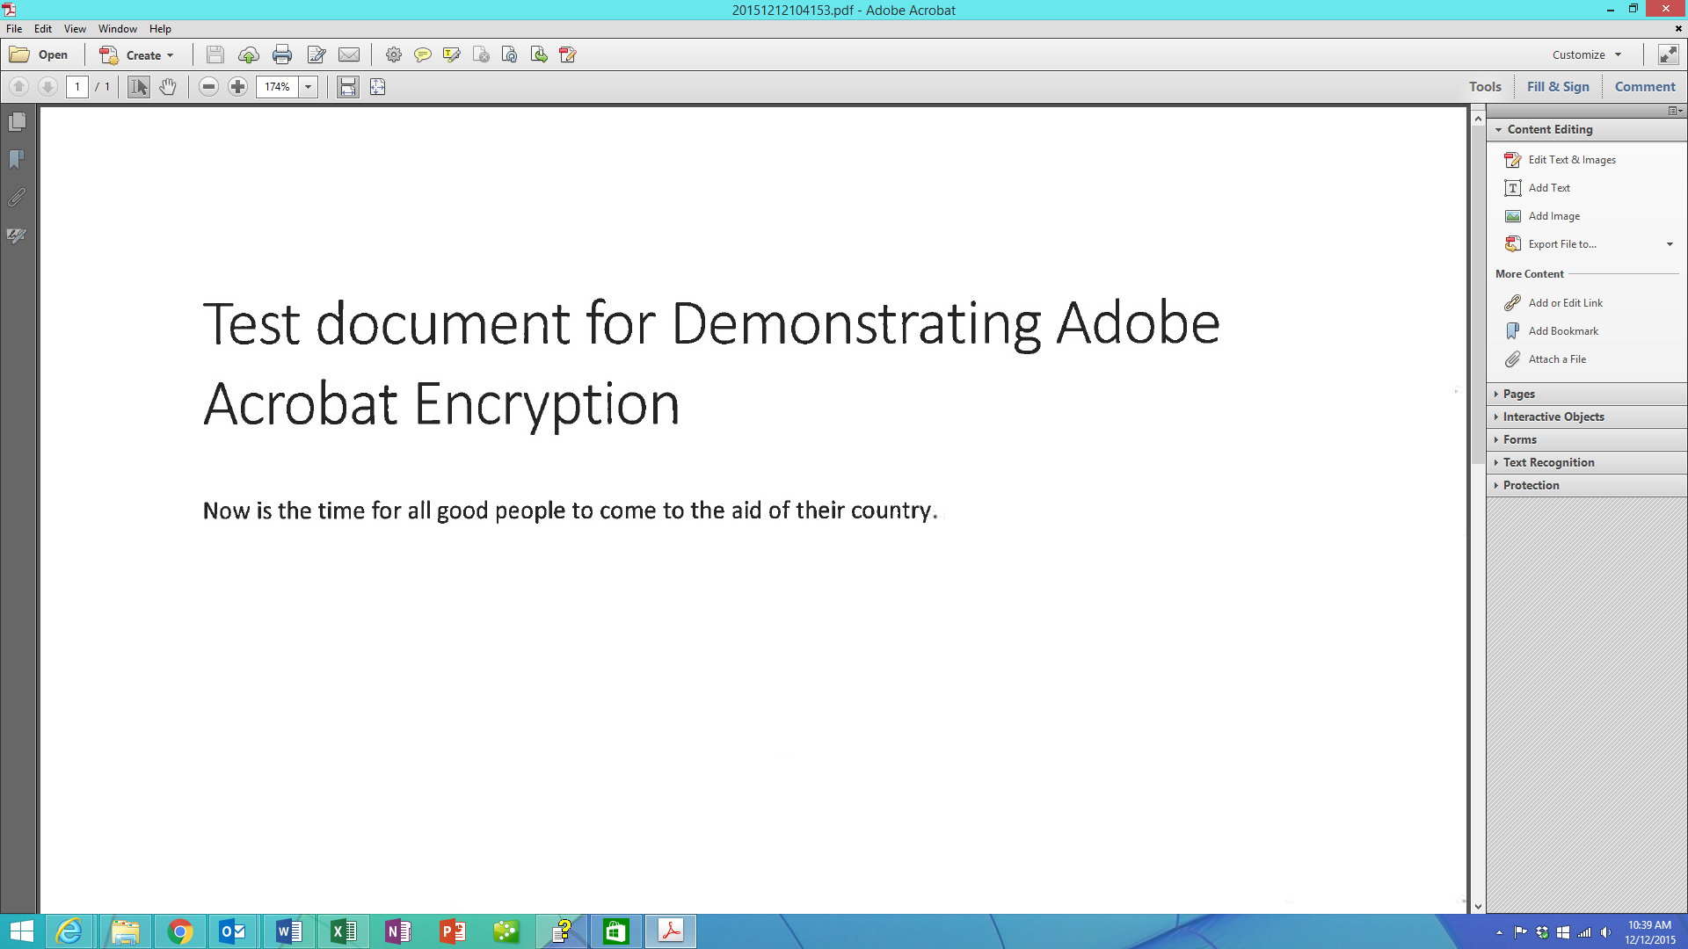
Task: Click the document vertical scrollbar thumb
Action: tap(1478, 295)
